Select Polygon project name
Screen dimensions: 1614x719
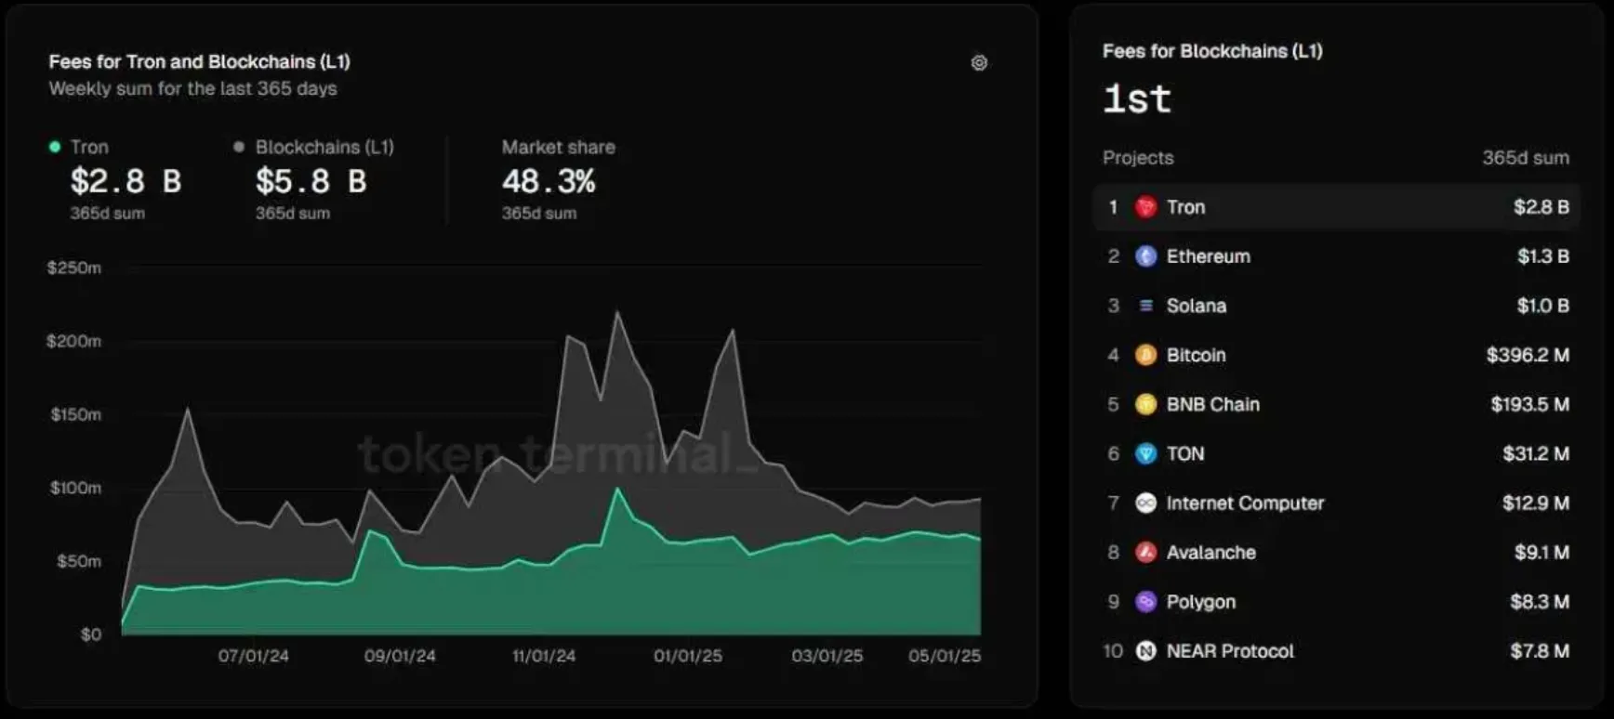click(x=1201, y=602)
